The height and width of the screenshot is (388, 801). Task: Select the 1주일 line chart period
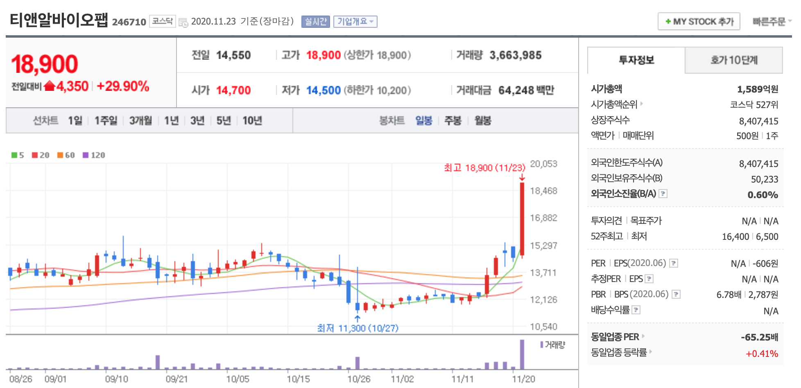tap(106, 121)
